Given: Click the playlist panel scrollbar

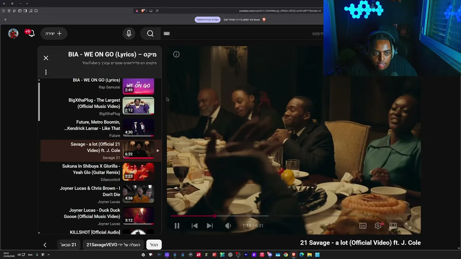Looking at the screenshot, I should pos(39,103).
